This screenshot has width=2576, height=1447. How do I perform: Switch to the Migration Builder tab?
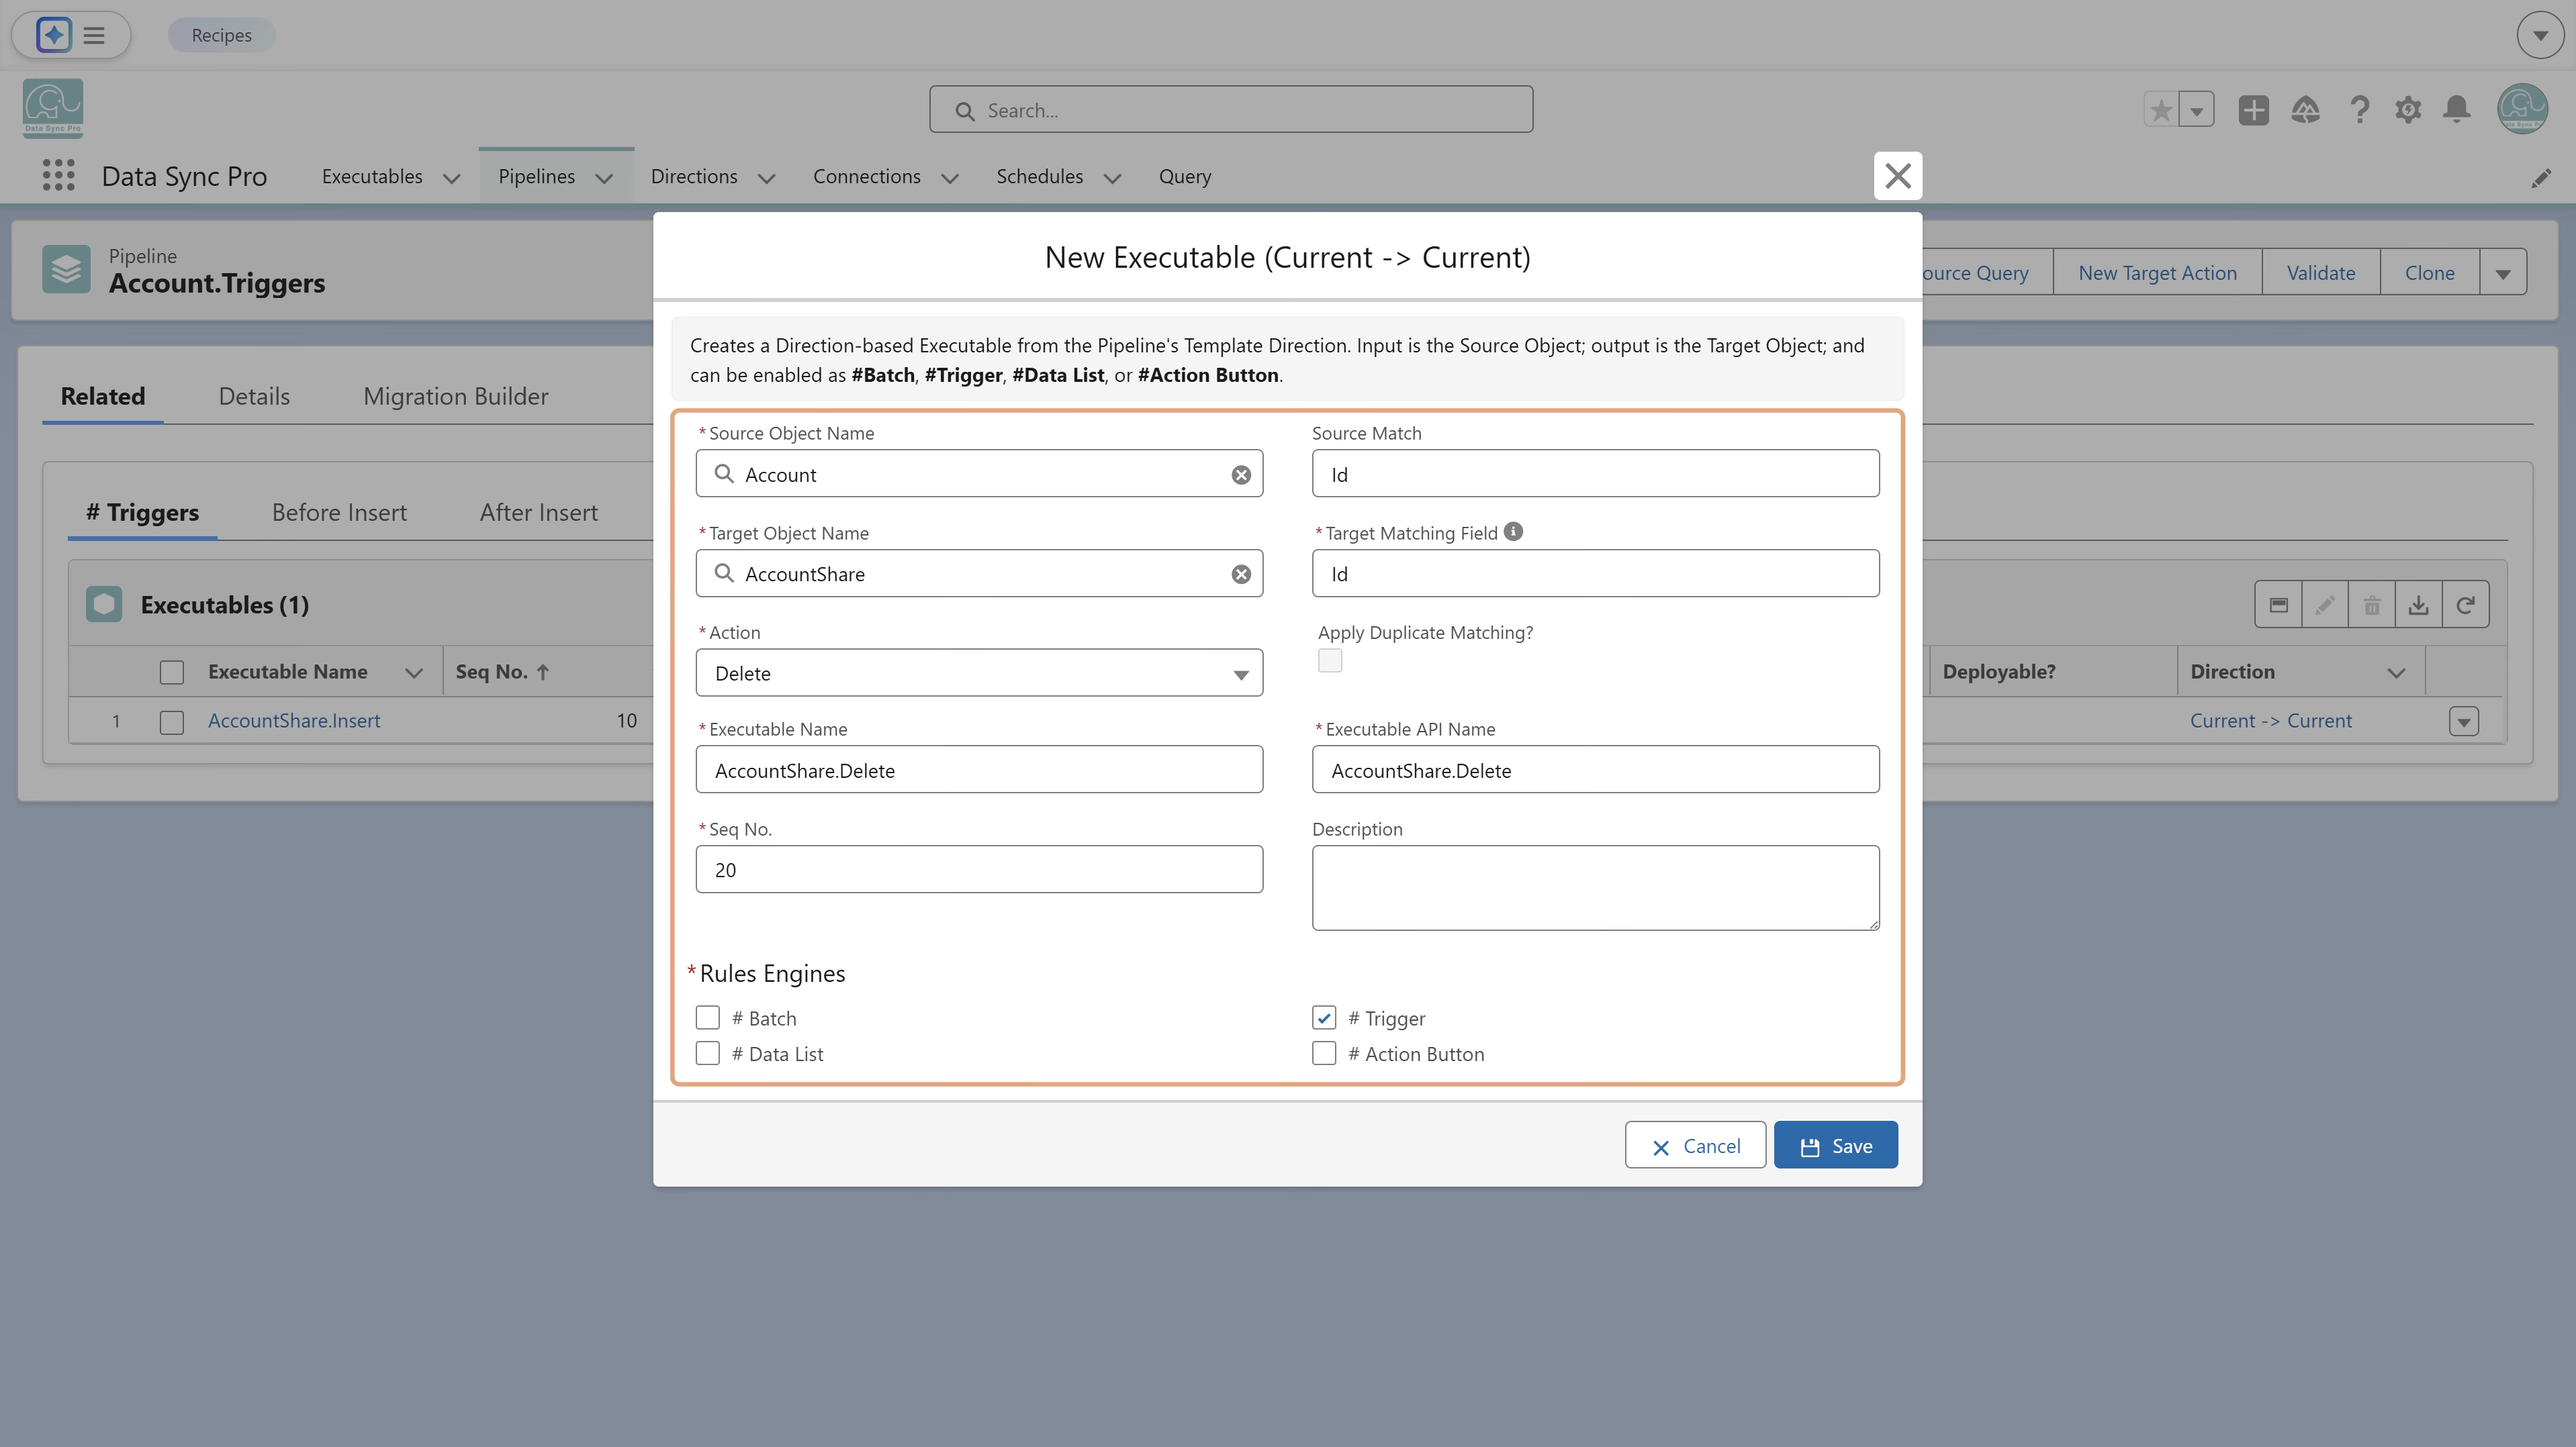[x=456, y=396]
